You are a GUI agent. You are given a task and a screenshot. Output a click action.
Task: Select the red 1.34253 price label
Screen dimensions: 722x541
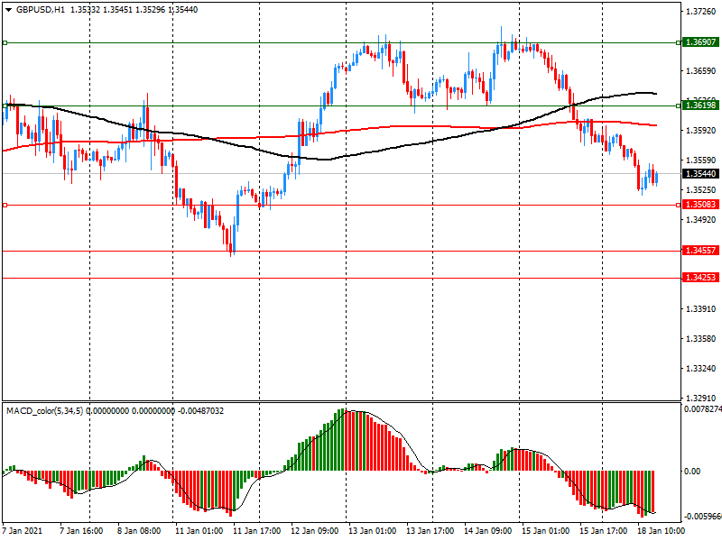pyautogui.click(x=700, y=279)
